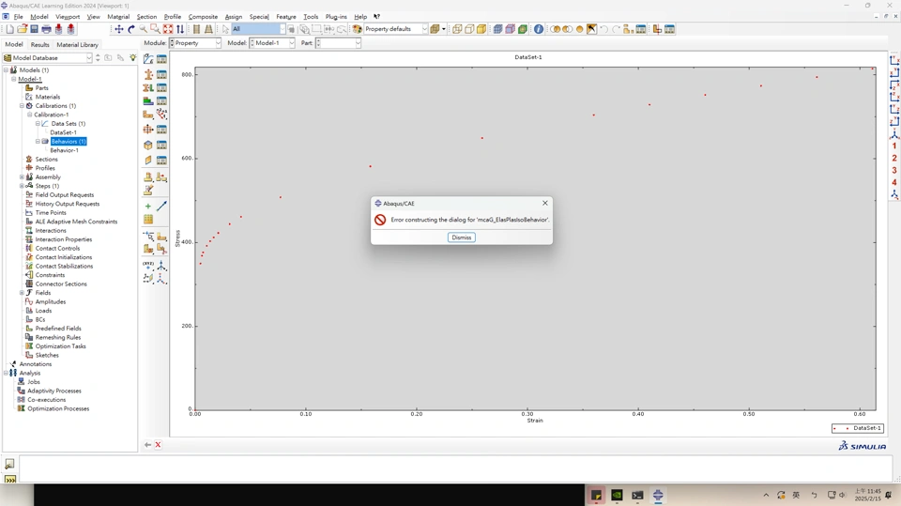901x506 pixels.
Task: Select the Magnify View tool
Action: [x=143, y=29]
